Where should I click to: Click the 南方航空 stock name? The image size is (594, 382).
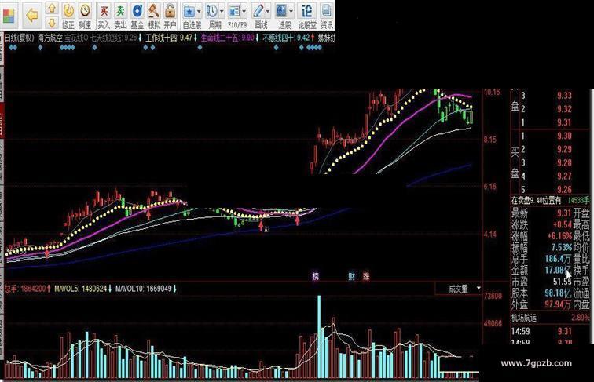click(x=50, y=38)
